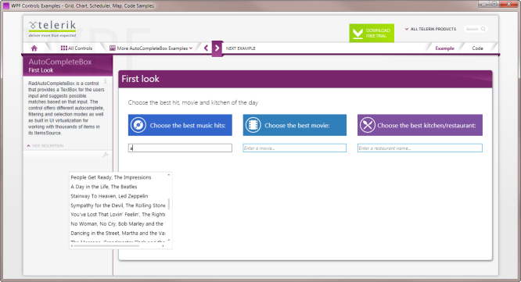Click the Telerik logo
Screen dimensions: 521x282
(x=52, y=29)
